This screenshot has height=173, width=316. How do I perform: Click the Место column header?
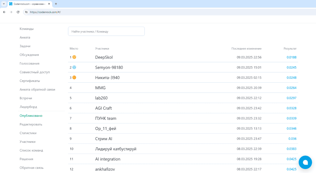[74, 49]
